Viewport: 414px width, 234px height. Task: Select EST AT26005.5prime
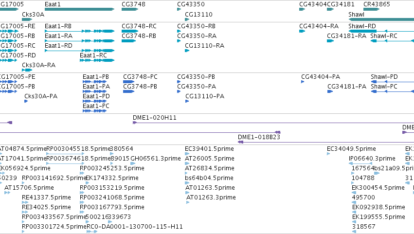tap(209, 159)
